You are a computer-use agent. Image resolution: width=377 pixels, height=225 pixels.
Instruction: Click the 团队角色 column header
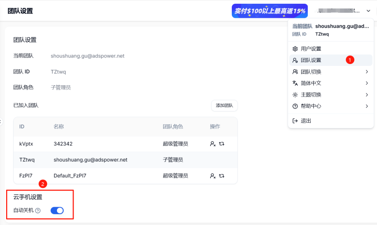tap(173, 127)
